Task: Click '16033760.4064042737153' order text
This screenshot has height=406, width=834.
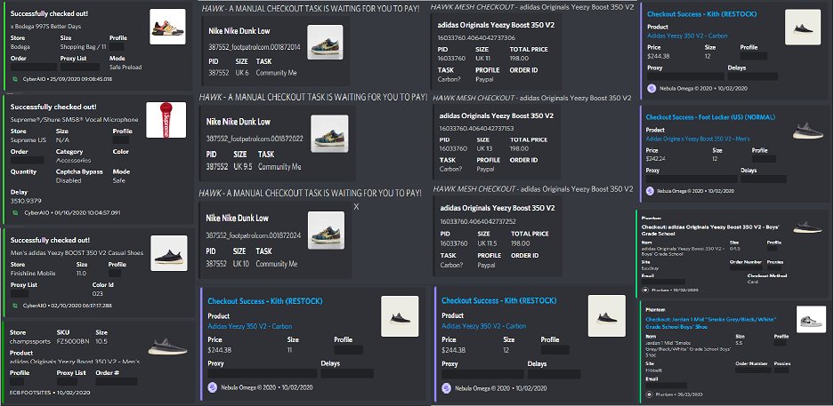Action: (476, 129)
